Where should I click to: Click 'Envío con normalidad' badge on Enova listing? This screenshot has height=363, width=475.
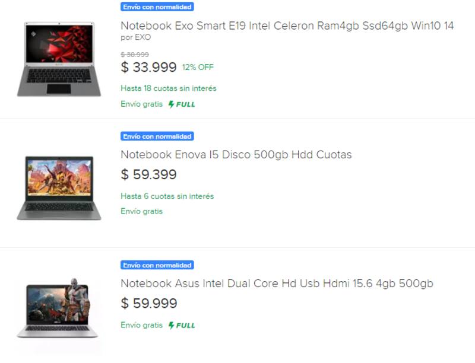pyautogui.click(x=157, y=136)
